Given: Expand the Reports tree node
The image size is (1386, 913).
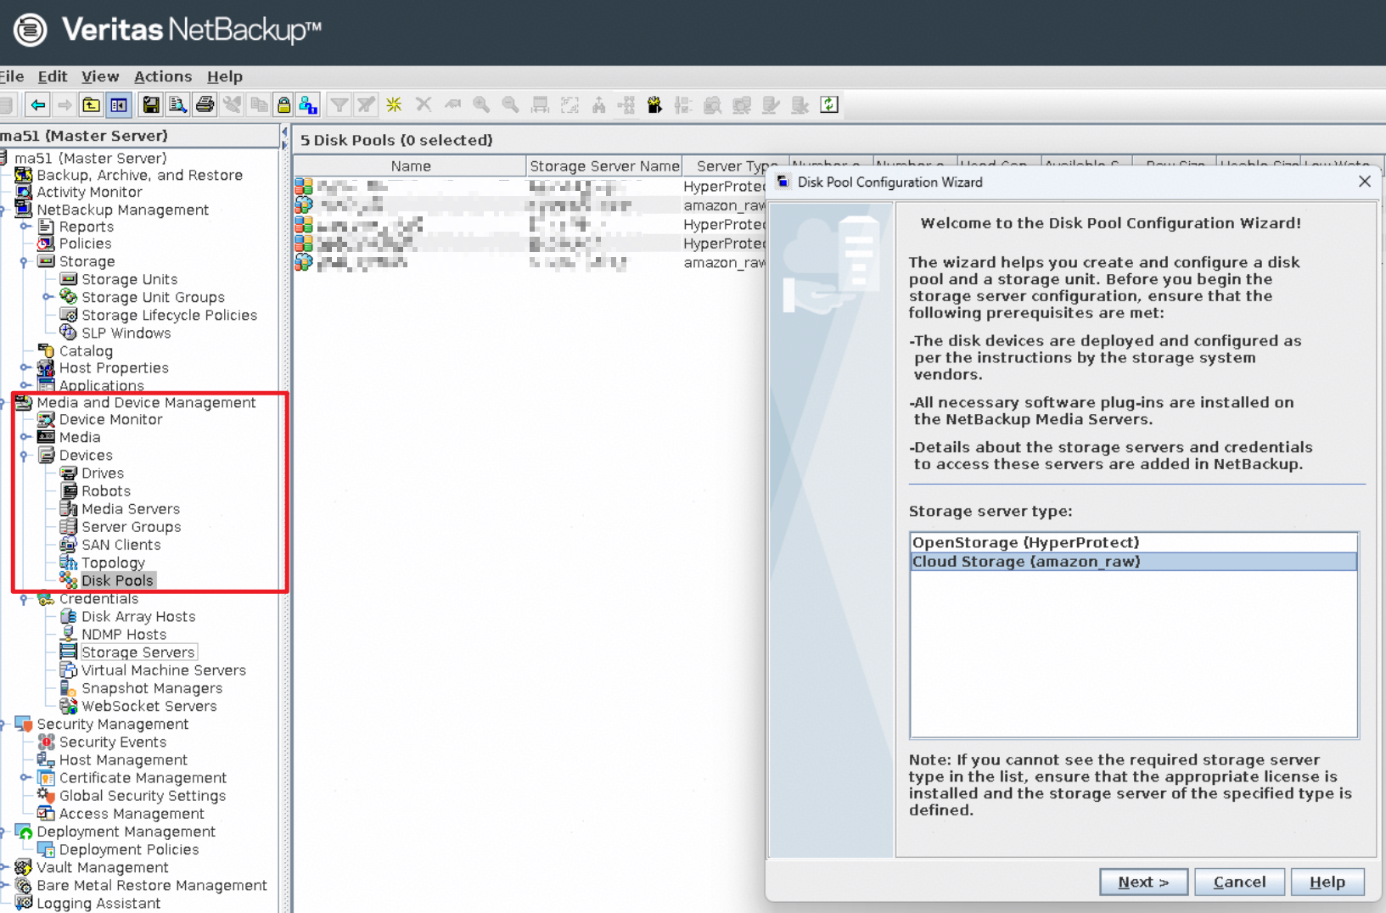Looking at the screenshot, I should click(x=25, y=227).
